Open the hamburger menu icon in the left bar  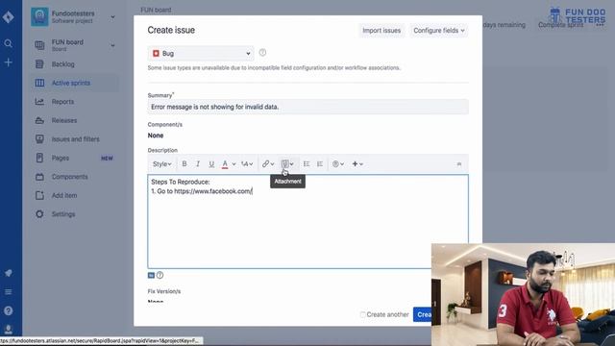[8, 292]
